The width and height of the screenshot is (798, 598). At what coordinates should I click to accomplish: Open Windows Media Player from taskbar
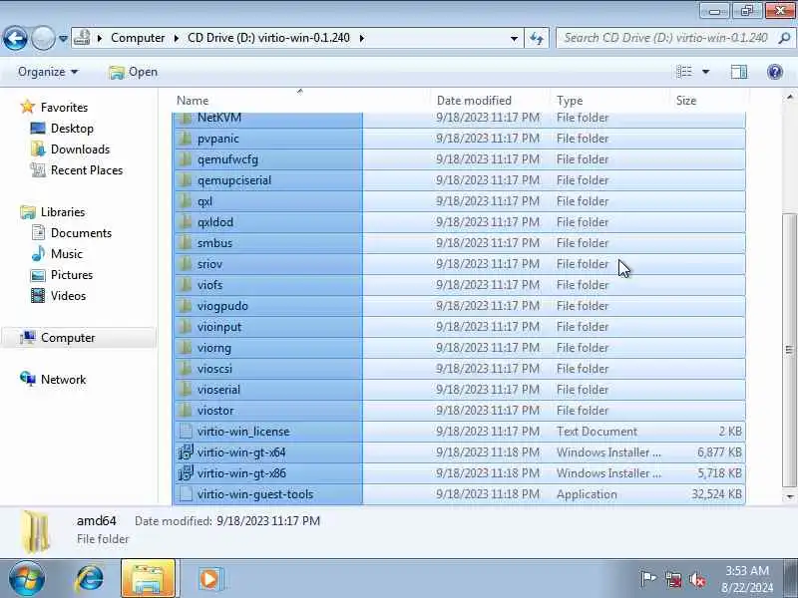209,579
